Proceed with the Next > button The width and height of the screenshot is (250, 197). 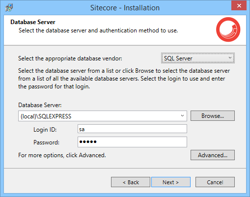[171, 182]
